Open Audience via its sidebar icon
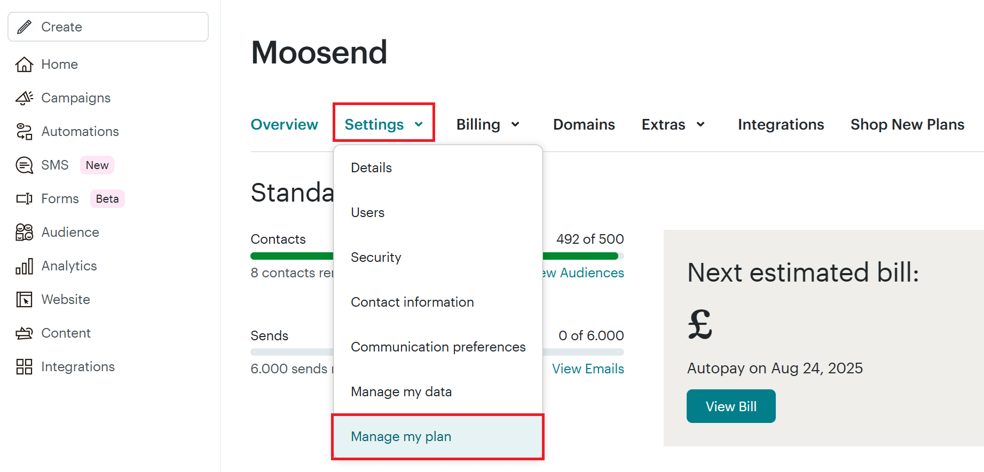 (24, 233)
